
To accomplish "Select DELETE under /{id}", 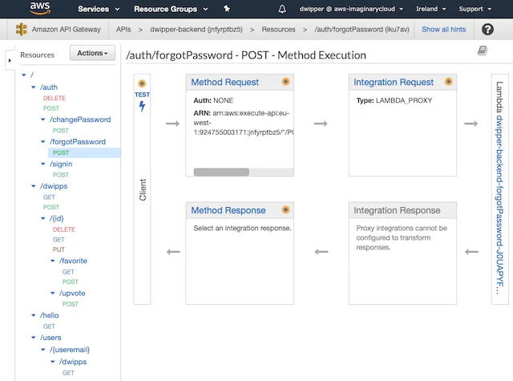I will pos(64,229).
